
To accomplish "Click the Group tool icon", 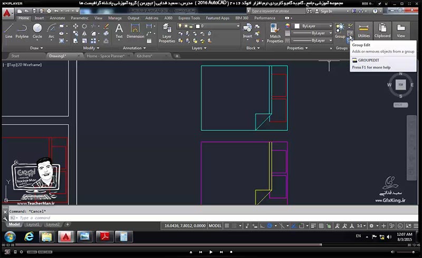I will coord(340,31).
